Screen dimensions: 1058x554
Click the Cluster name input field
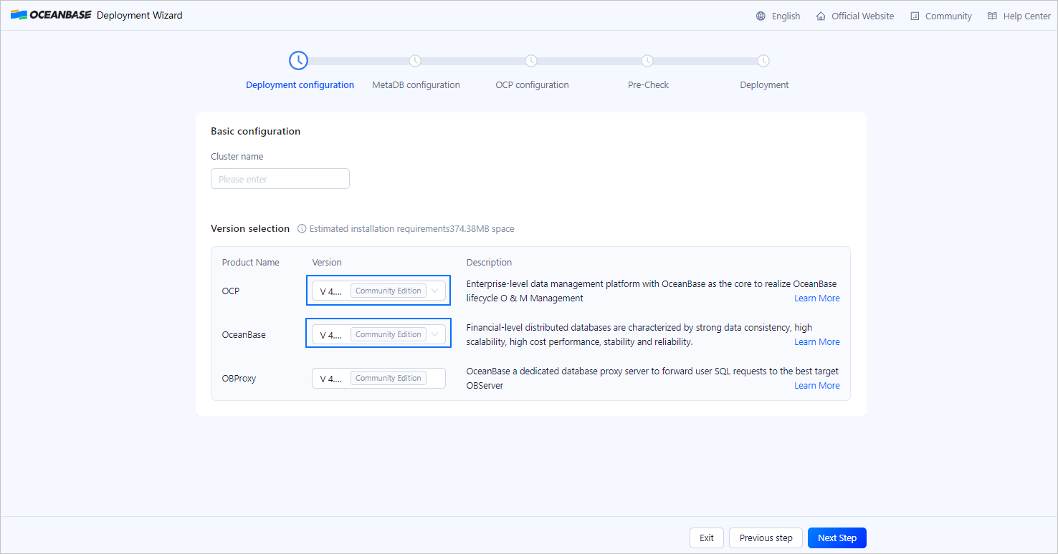click(x=280, y=178)
